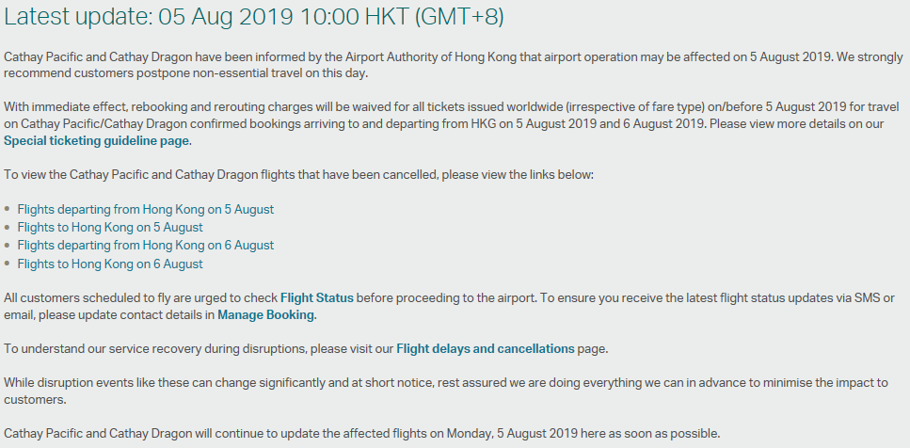Open Flights to Hong Kong on 5 August
910x448 pixels.
click(110, 227)
